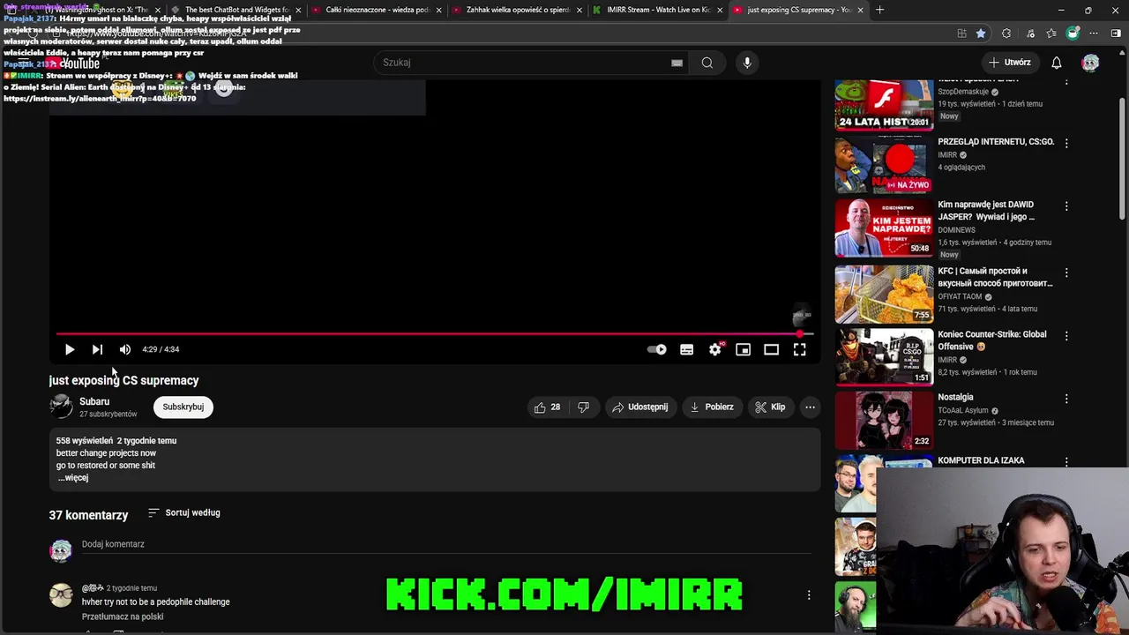Expand description with ...więcej
The height and width of the screenshot is (635, 1129).
(73, 477)
